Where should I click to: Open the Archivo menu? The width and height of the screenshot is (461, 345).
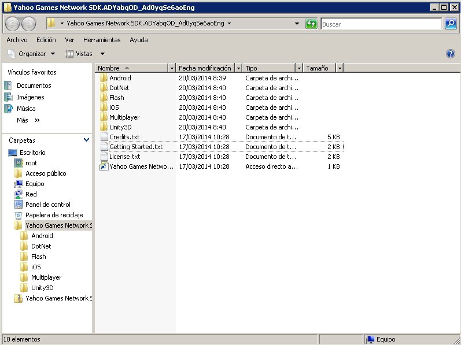17,40
